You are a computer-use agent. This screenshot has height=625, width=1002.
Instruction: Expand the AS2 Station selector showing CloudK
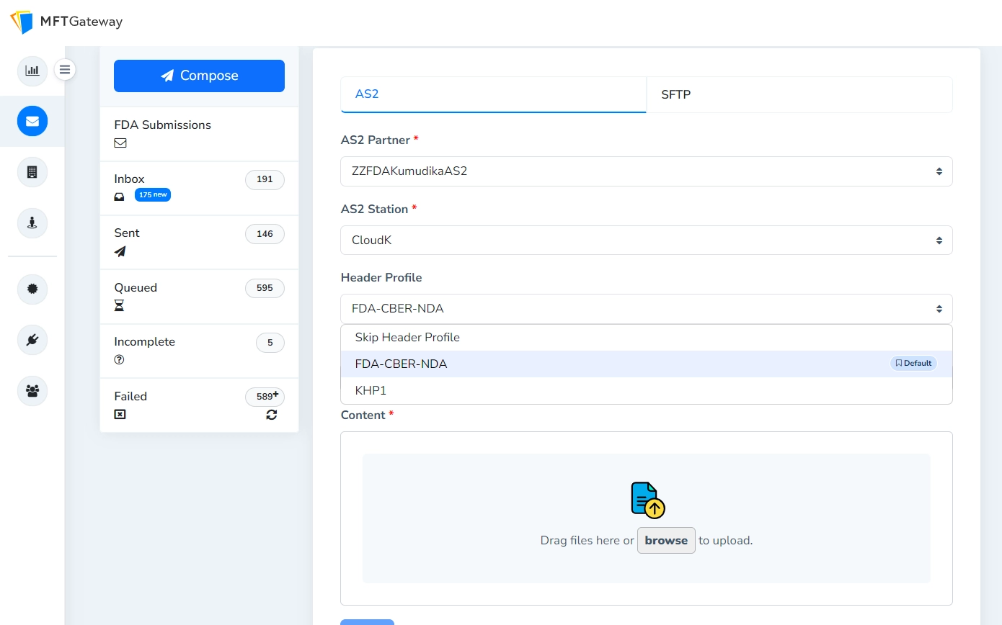coord(646,240)
